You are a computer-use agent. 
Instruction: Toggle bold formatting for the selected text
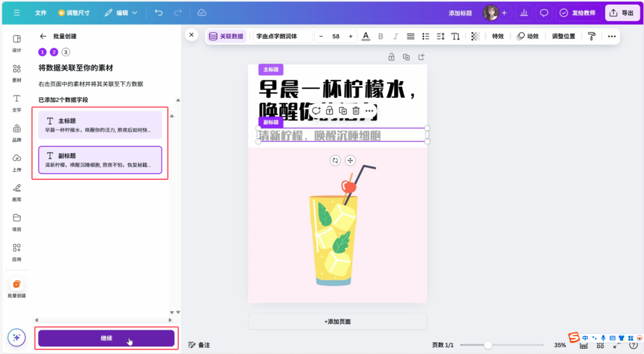point(380,36)
